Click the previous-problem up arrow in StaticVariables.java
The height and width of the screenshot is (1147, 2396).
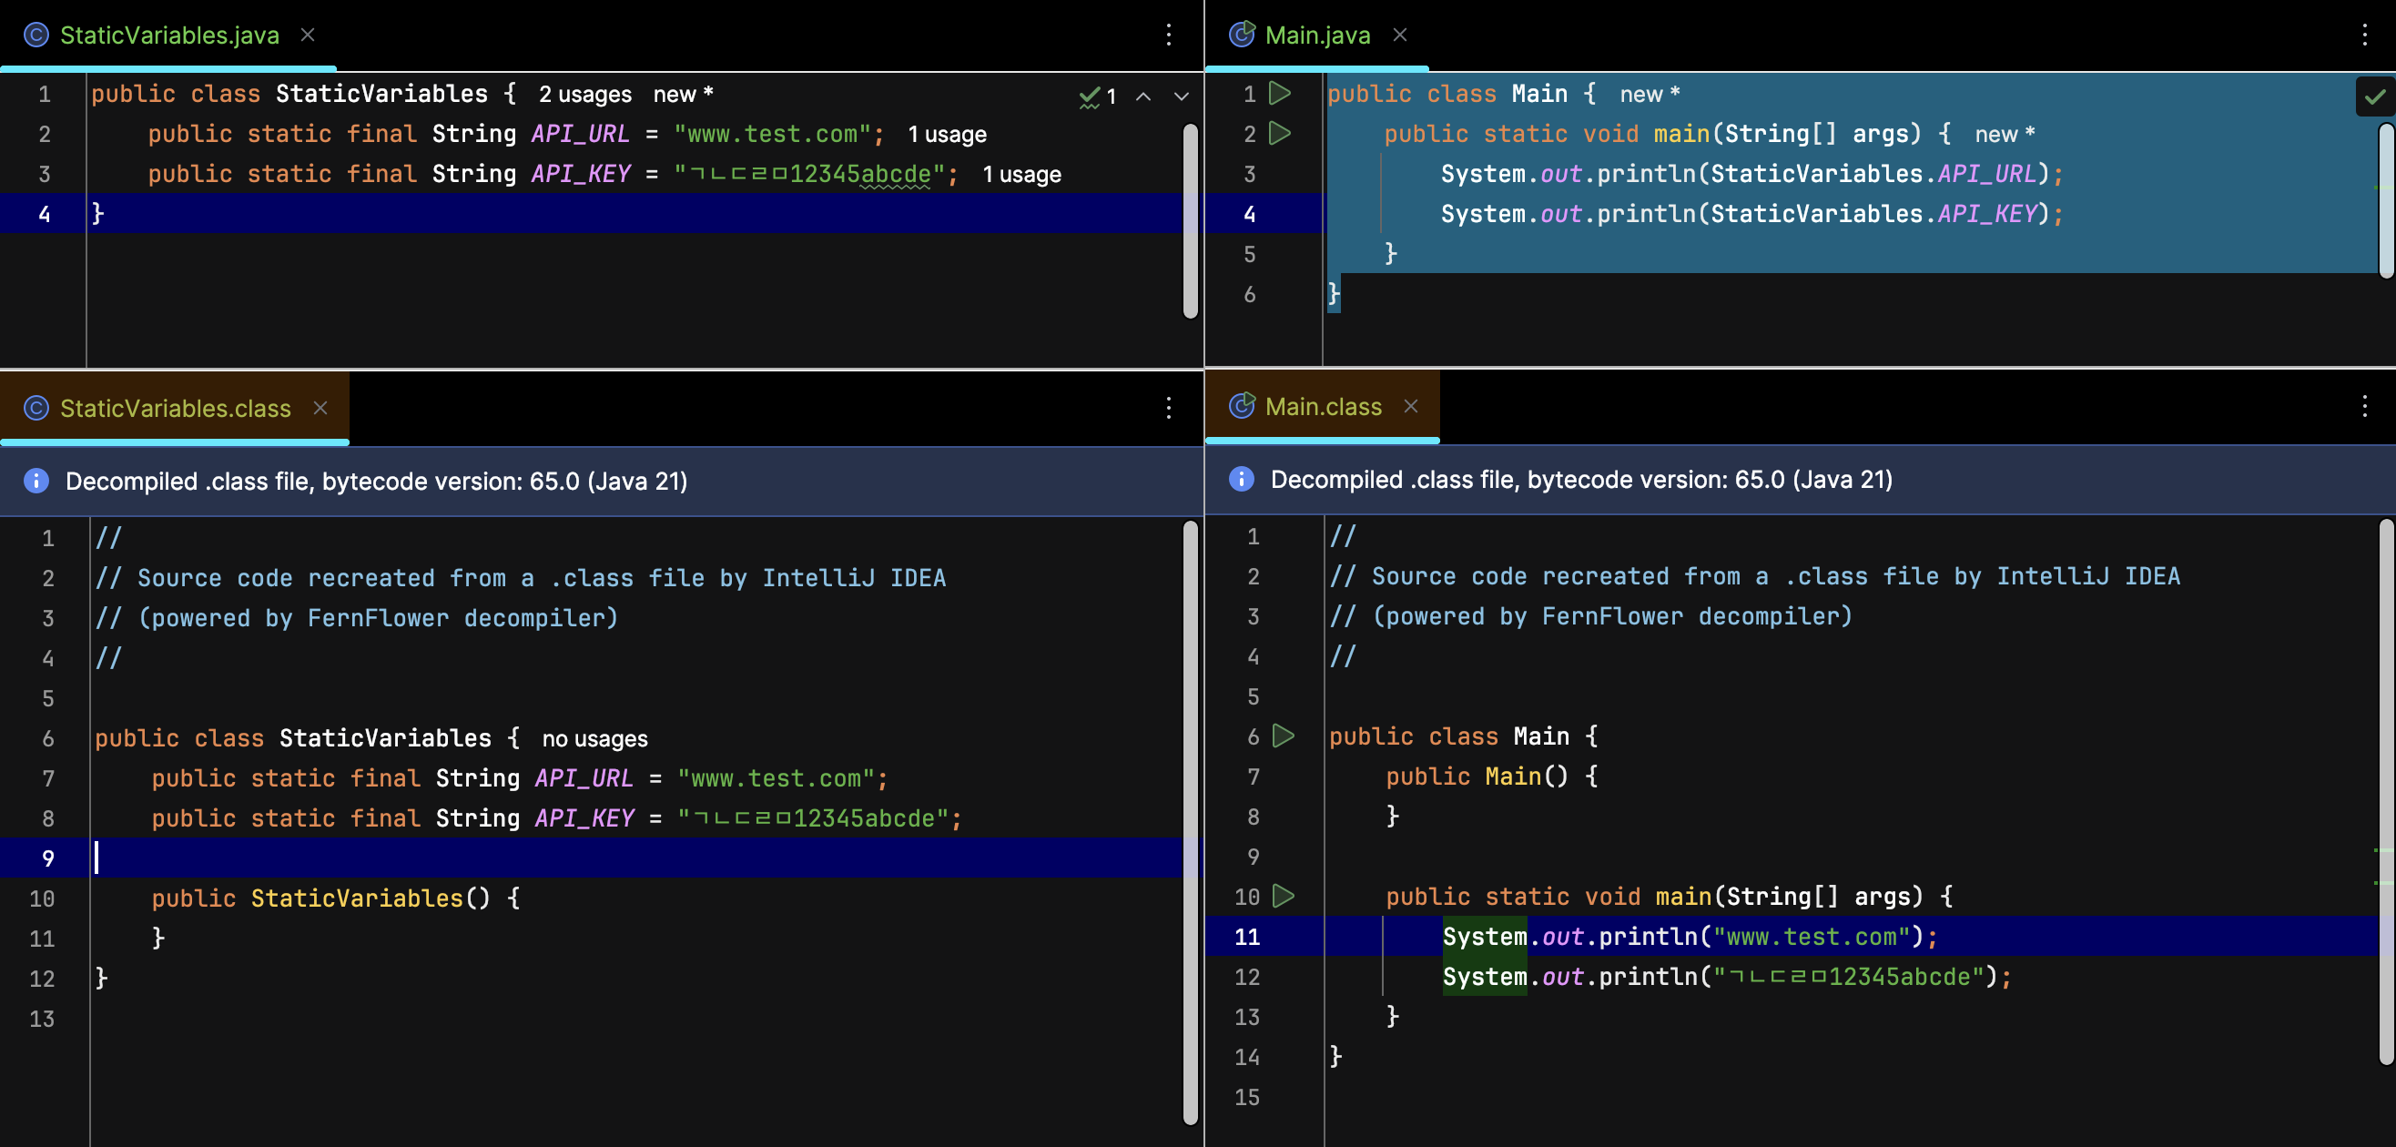[x=1143, y=96]
